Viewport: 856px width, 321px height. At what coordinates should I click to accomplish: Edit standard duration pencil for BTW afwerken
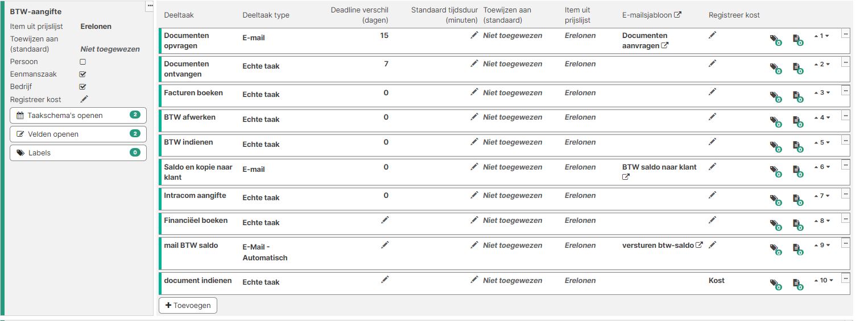(474, 117)
